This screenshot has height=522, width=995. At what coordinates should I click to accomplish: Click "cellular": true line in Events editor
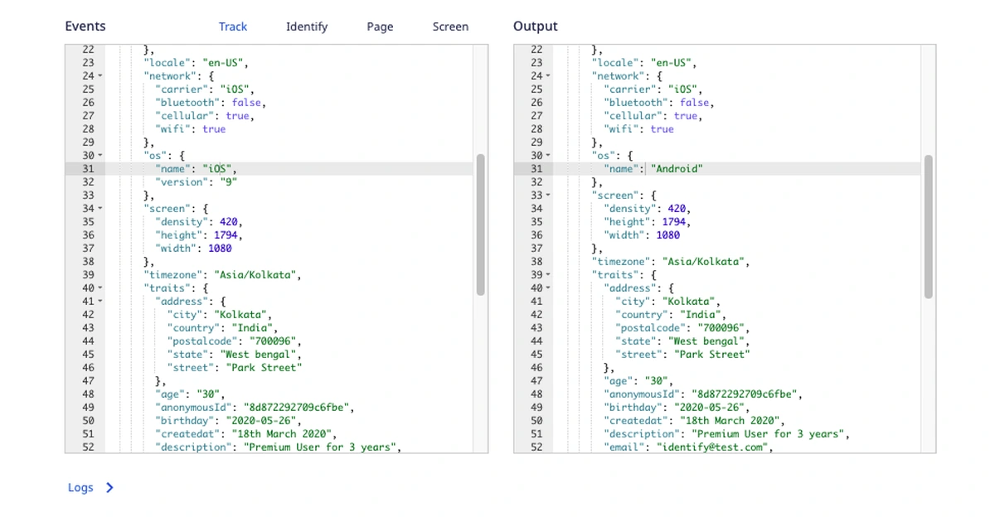205,116
